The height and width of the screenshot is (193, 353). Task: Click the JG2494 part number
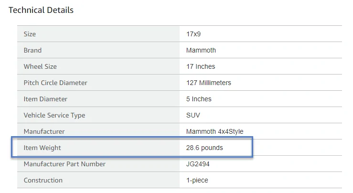click(x=198, y=164)
